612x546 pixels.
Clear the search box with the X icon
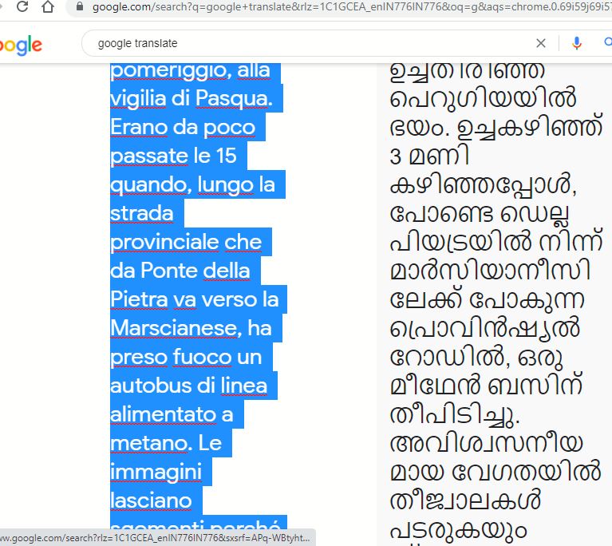541,43
